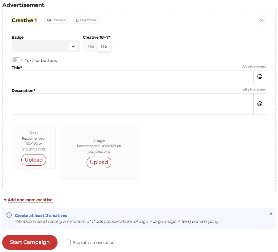Select 'Yes' for Creative 18+
This screenshot has width=278, height=252.
coord(91,46)
